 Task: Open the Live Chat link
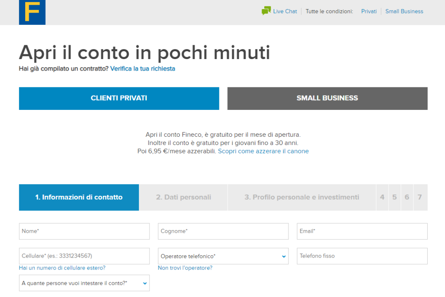[285, 11]
